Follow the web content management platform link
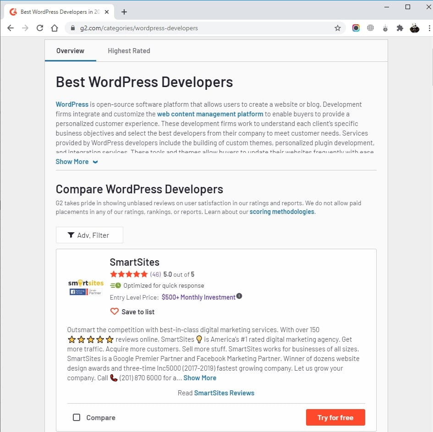The image size is (433, 432). point(210,114)
